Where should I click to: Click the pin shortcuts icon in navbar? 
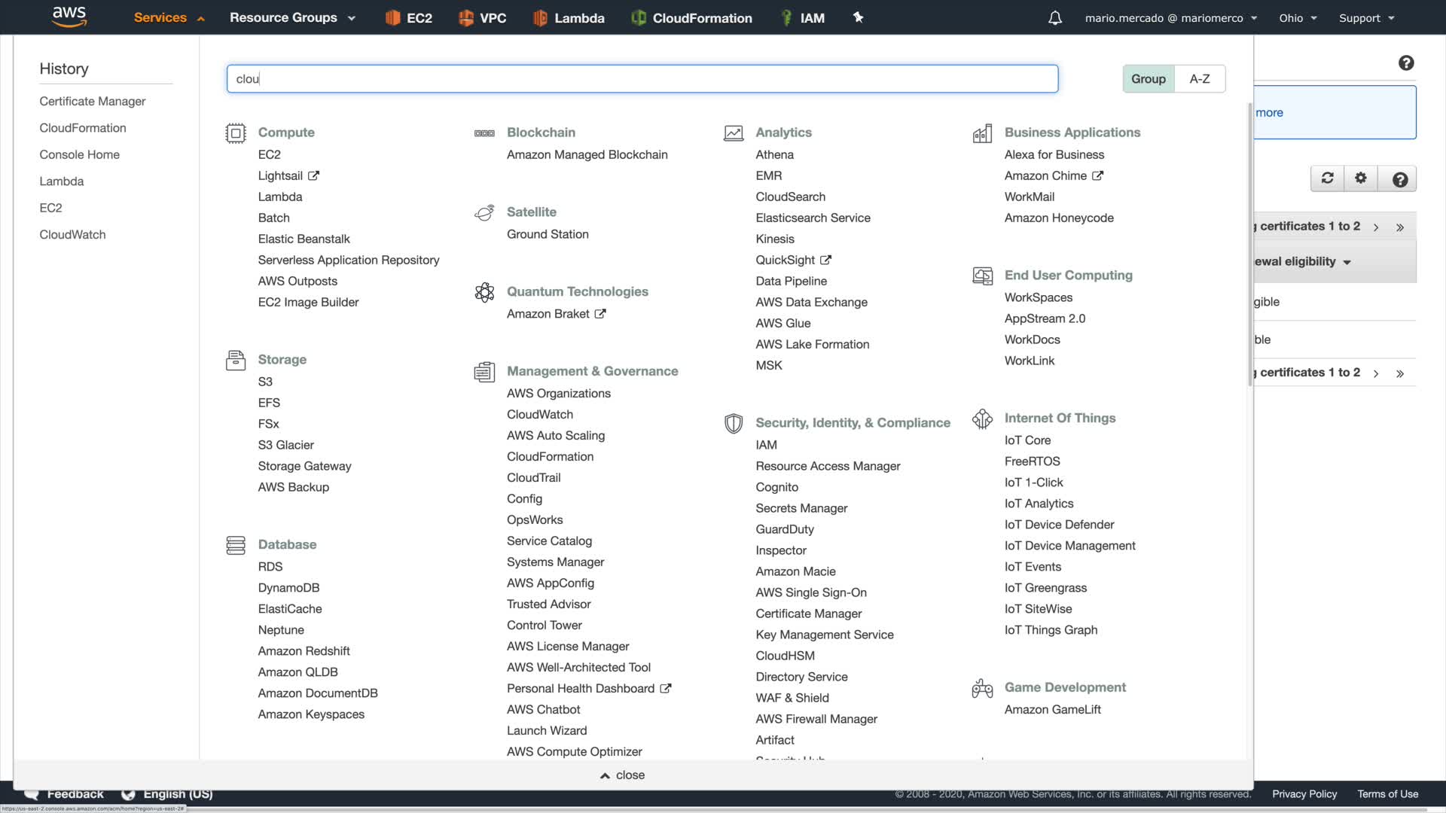pos(858,17)
